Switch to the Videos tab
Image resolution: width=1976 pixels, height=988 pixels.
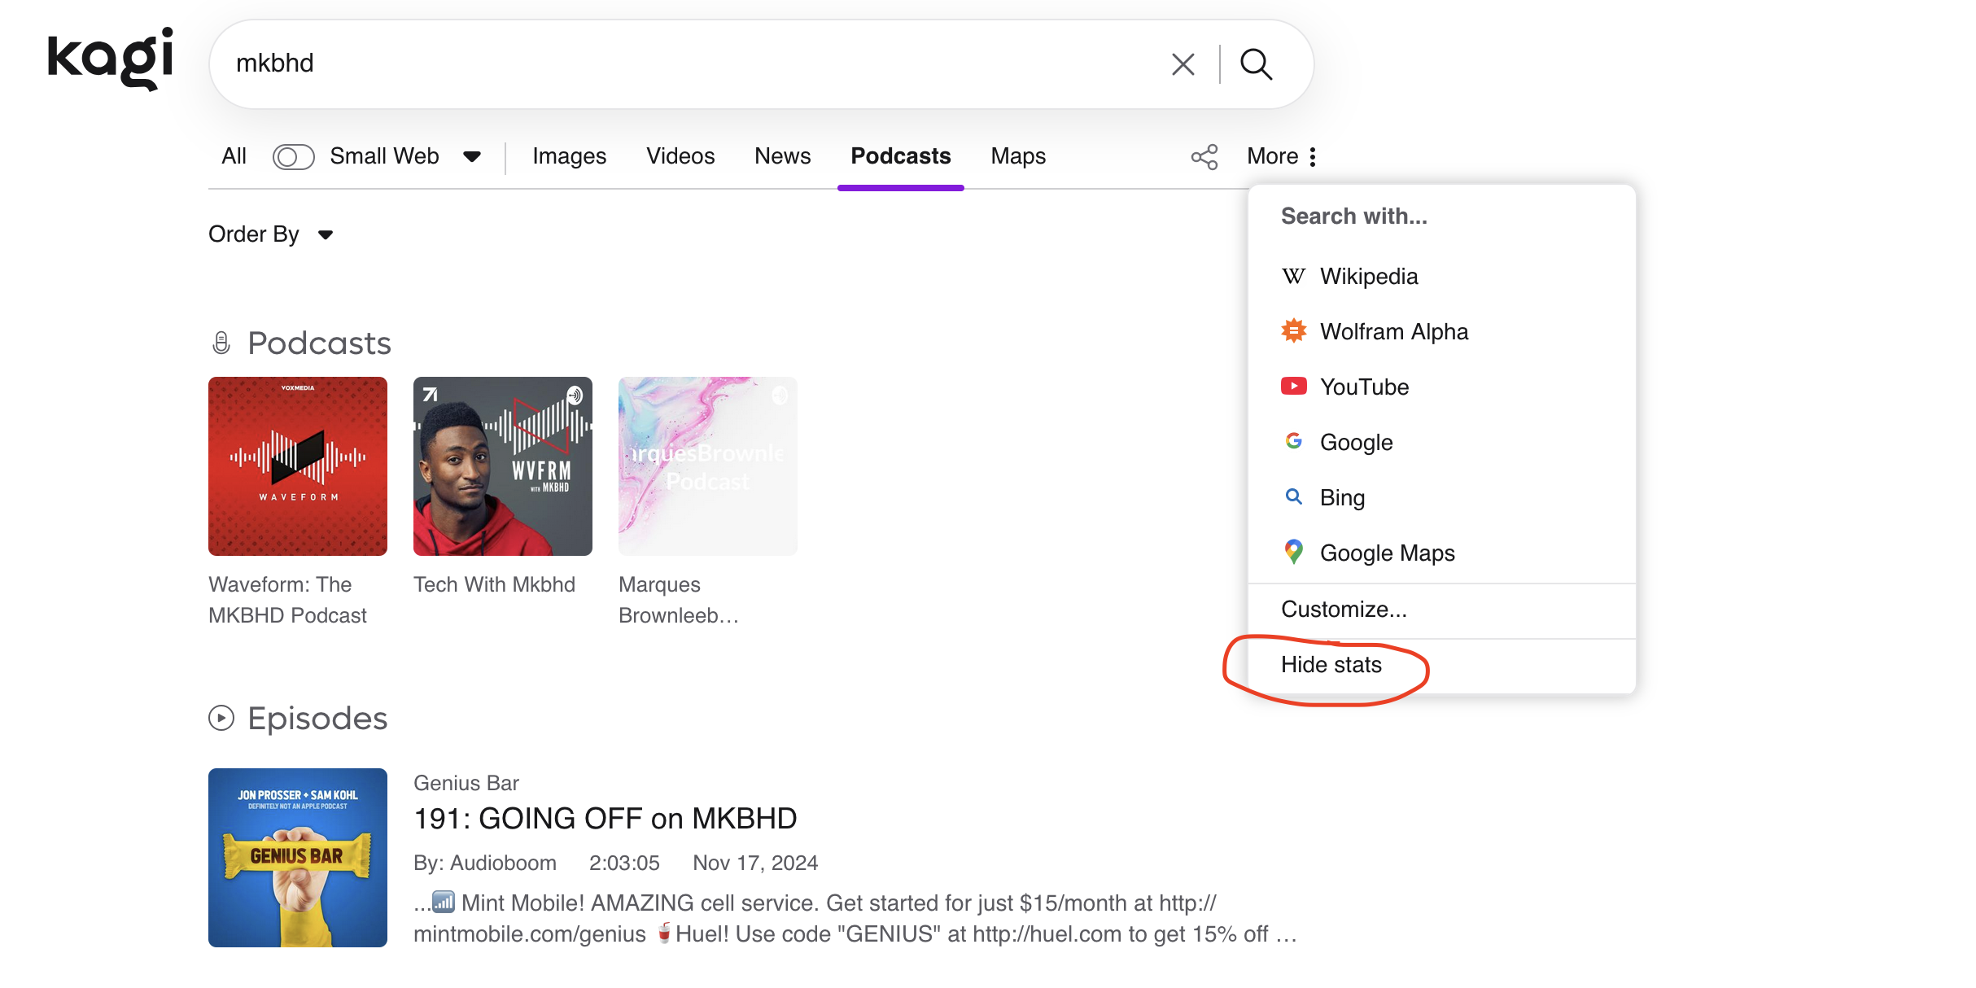click(680, 156)
